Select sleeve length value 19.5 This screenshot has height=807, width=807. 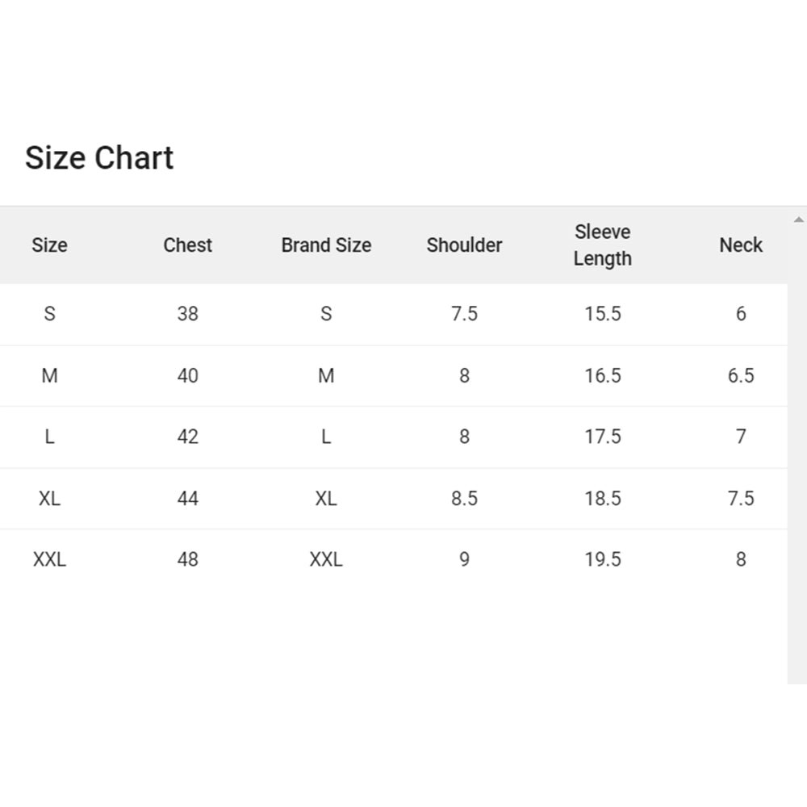click(x=603, y=559)
